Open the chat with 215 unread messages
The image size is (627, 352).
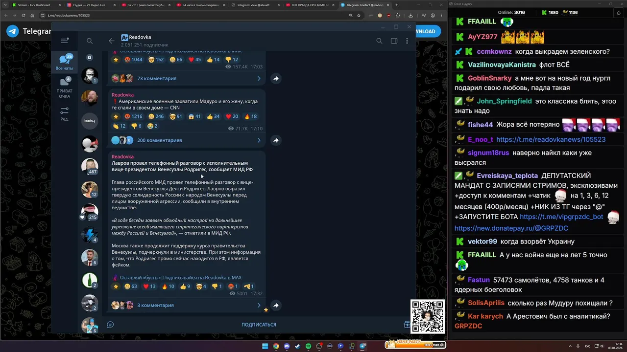tap(90, 212)
